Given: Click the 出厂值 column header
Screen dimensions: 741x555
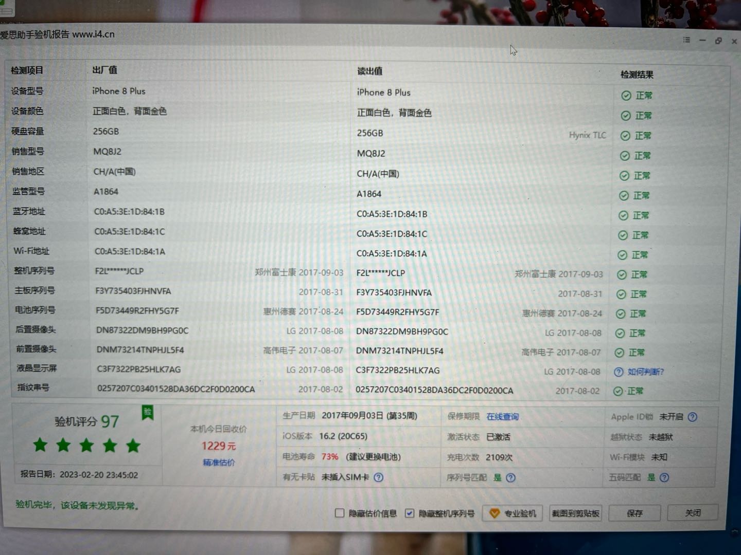Looking at the screenshot, I should point(104,70).
